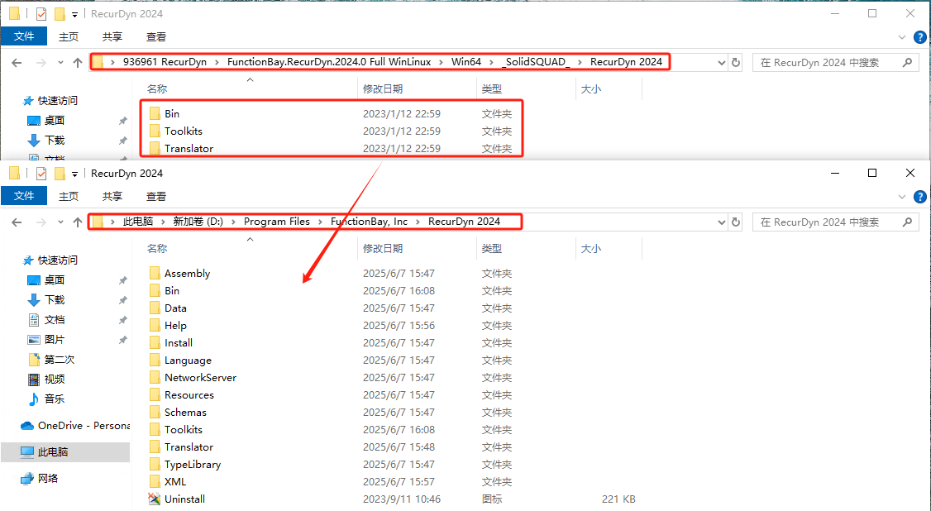Screen dimensions: 931x511
Task: Select Bin folder in the upper window
Action: pos(172,113)
